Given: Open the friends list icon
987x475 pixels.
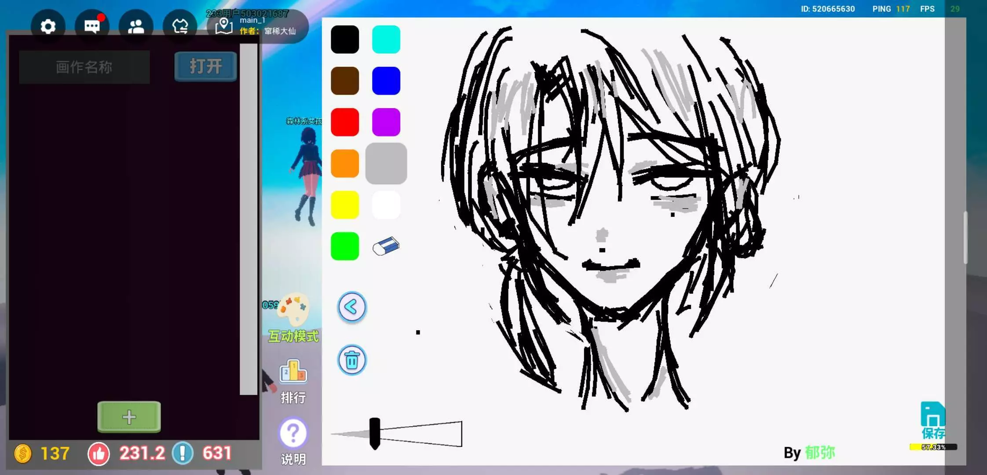Looking at the screenshot, I should click(136, 27).
